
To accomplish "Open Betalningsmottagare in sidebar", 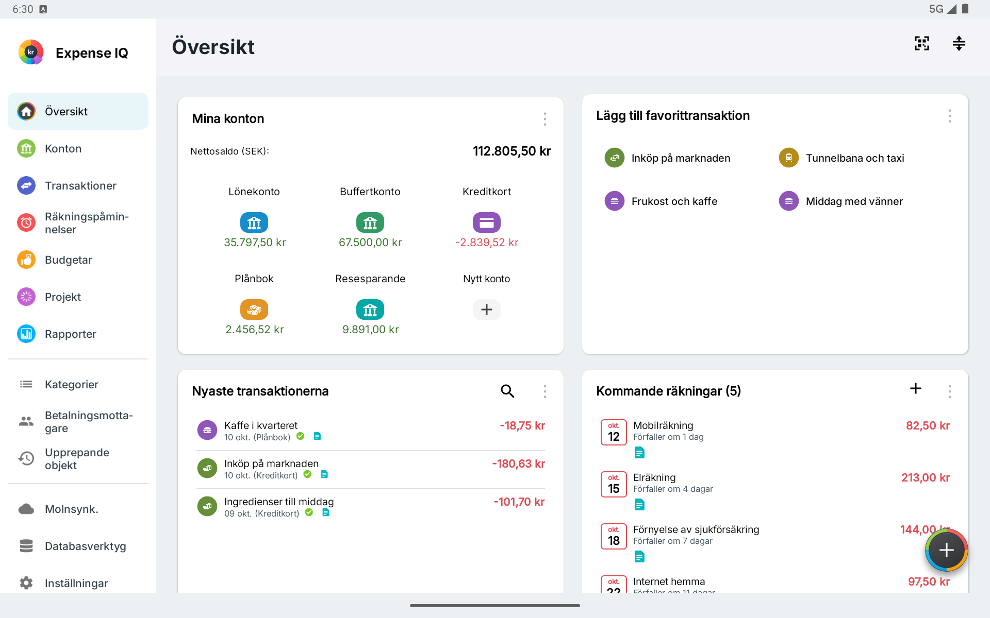I will coord(78,422).
